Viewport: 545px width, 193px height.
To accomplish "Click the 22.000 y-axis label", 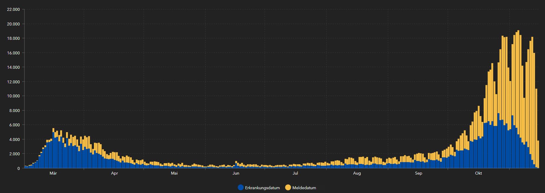I will (13, 9).
